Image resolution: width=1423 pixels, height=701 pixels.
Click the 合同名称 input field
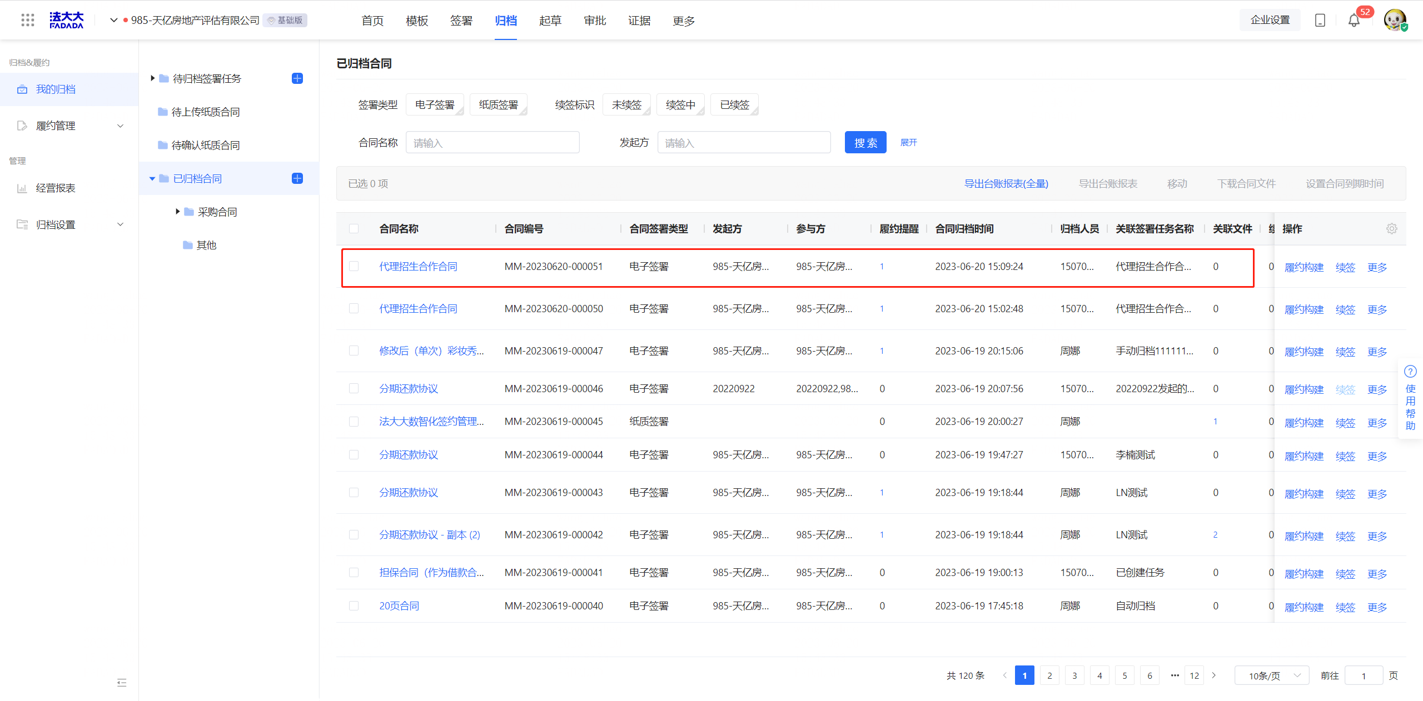pos(492,143)
